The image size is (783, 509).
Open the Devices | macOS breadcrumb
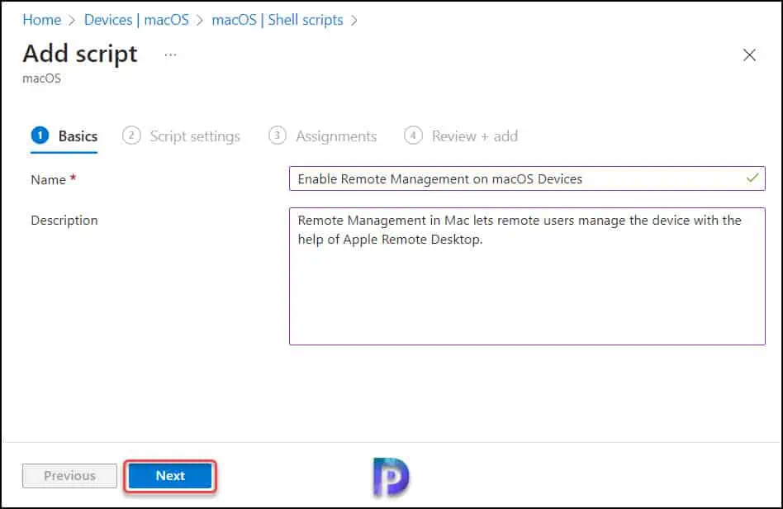[x=136, y=20]
